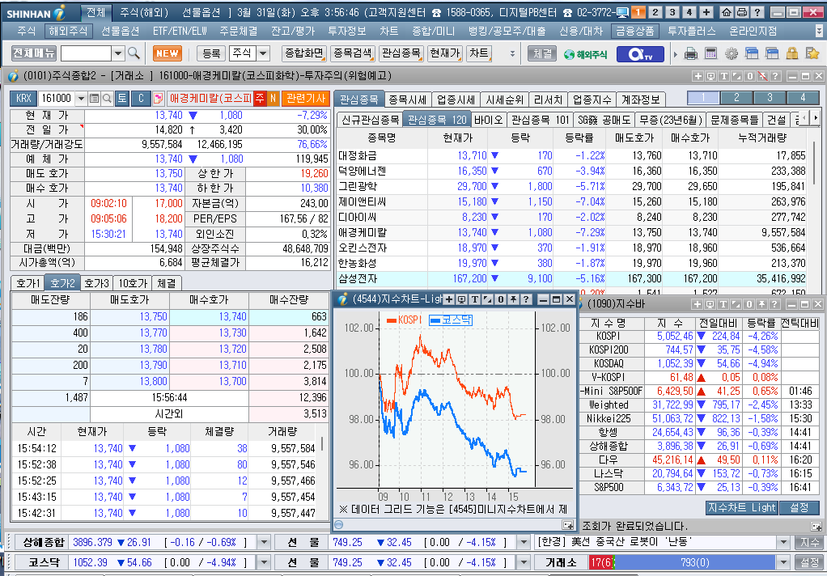Screen dimensions: 827x576
Task: Click the image icon at 지수차트 bottom right
Action: (x=567, y=525)
